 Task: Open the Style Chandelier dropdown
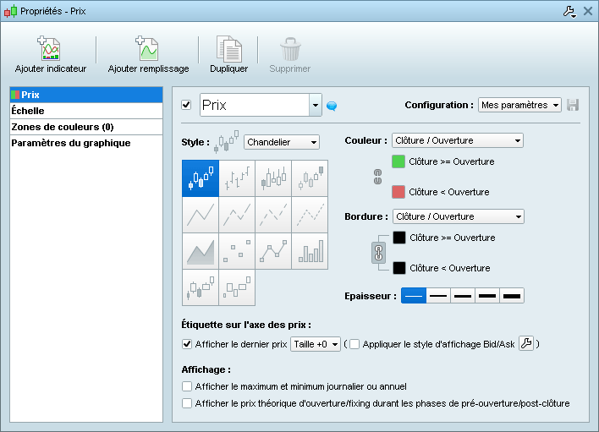[281, 142]
